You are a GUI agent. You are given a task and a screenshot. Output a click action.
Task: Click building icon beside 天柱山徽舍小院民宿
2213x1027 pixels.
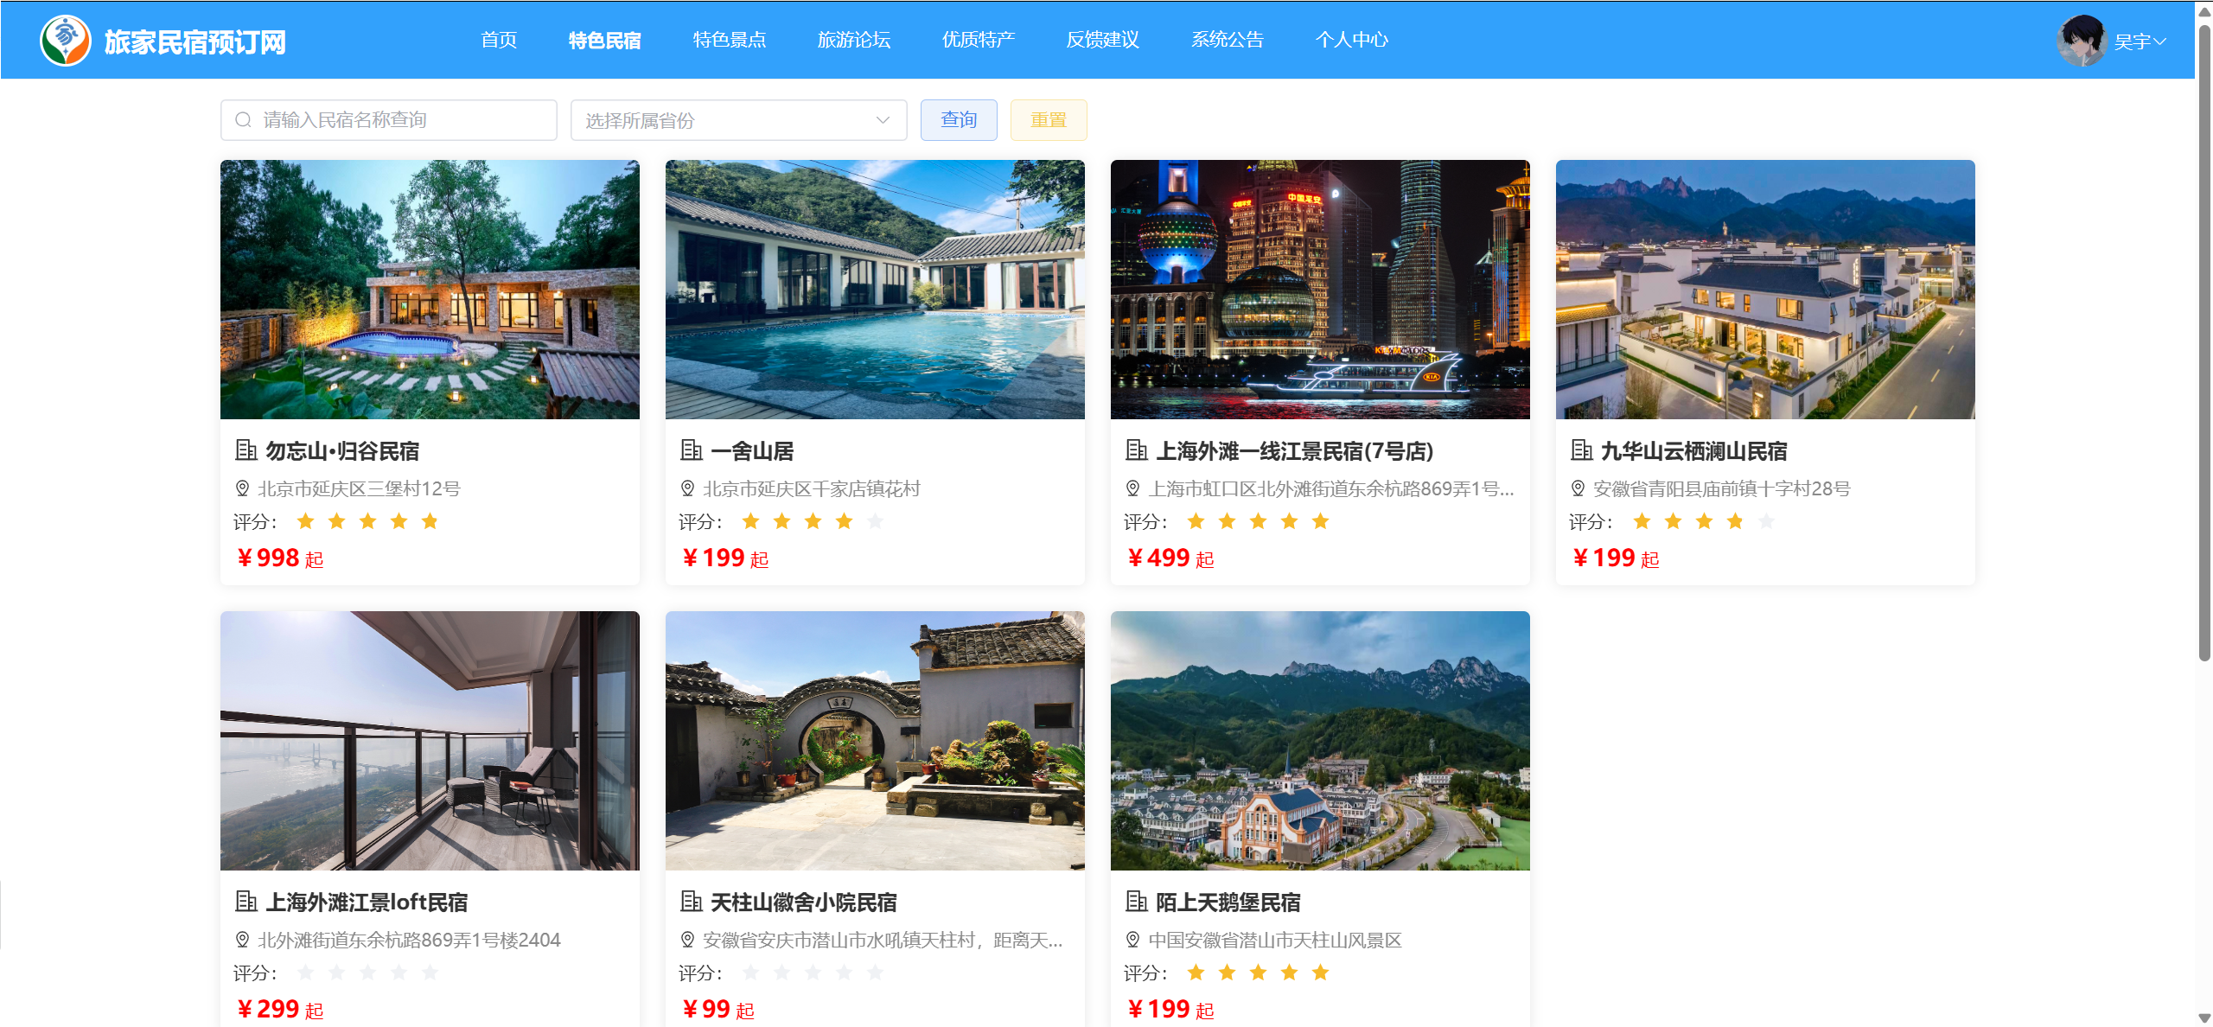click(x=692, y=903)
